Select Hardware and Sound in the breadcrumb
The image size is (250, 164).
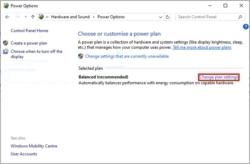(70, 17)
